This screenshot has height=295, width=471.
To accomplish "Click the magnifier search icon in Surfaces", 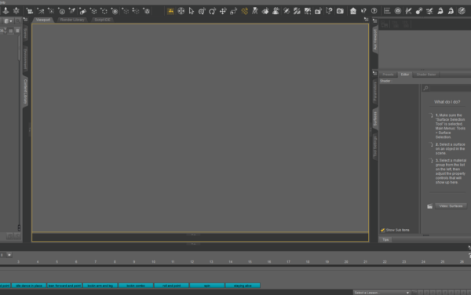I will click(x=425, y=88).
